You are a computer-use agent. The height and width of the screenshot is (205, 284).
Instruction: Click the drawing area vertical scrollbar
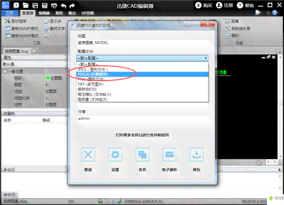click(x=281, y=107)
